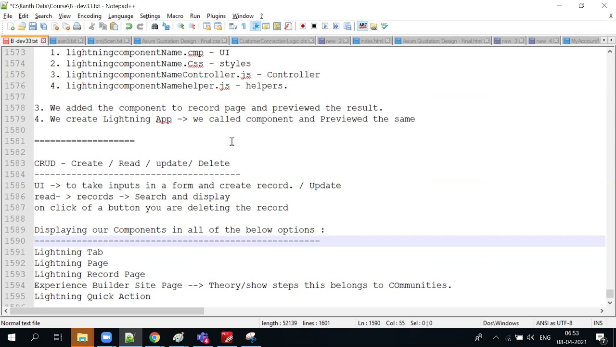This screenshot has height=347, width=616.
Task: Toggle show all characters pilcrow
Action: click(x=244, y=26)
